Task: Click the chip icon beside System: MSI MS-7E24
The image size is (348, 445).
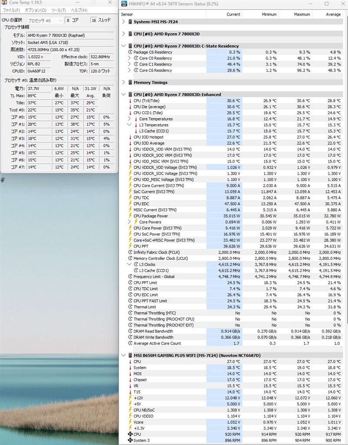Action: point(130,22)
